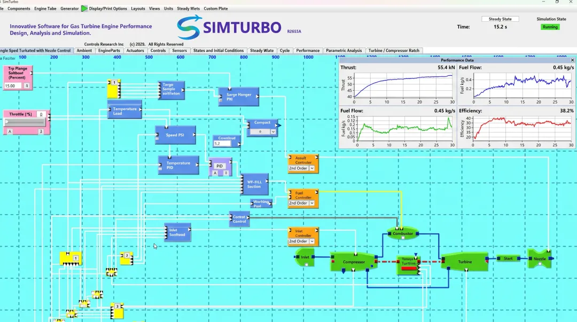
Task: Close the Performance Data panel
Action: (572, 60)
